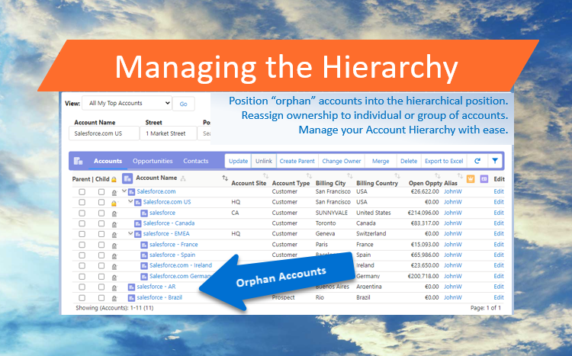Collapse the Salesforce.com US tree node
Image resolution: width=572 pixels, height=356 pixels.
coord(130,202)
